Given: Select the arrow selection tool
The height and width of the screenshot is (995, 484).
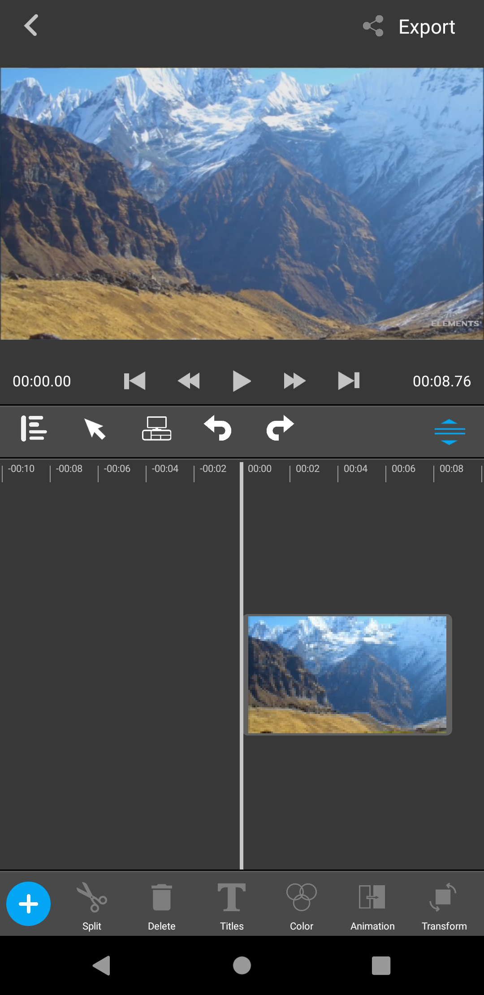Looking at the screenshot, I should (x=95, y=428).
